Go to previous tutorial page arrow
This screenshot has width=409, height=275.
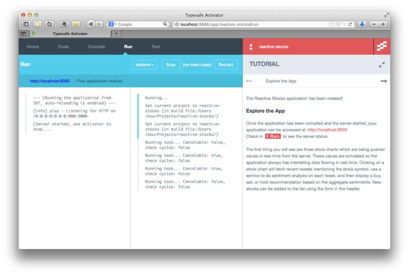(x=249, y=81)
